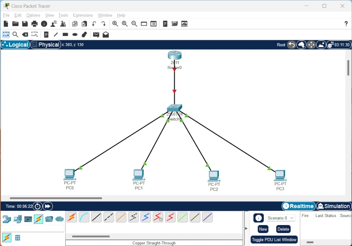
Task: Click the power cycle devices button
Action: click(x=38, y=206)
